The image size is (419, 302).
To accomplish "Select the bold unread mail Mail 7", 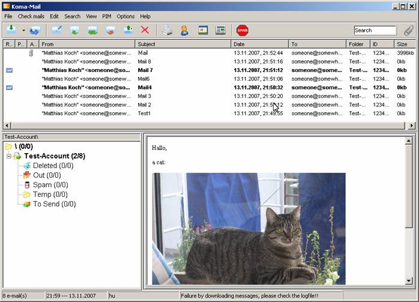I will pyautogui.click(x=209, y=70).
